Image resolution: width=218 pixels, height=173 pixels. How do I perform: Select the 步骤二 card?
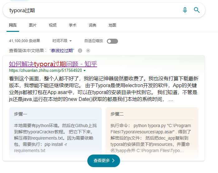coord(152,133)
